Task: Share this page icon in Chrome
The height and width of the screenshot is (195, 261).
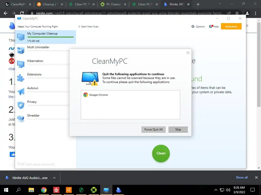Action: (229, 13)
